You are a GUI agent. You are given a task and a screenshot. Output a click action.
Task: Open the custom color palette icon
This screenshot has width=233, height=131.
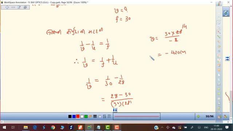pyautogui.click(x=90, y=116)
